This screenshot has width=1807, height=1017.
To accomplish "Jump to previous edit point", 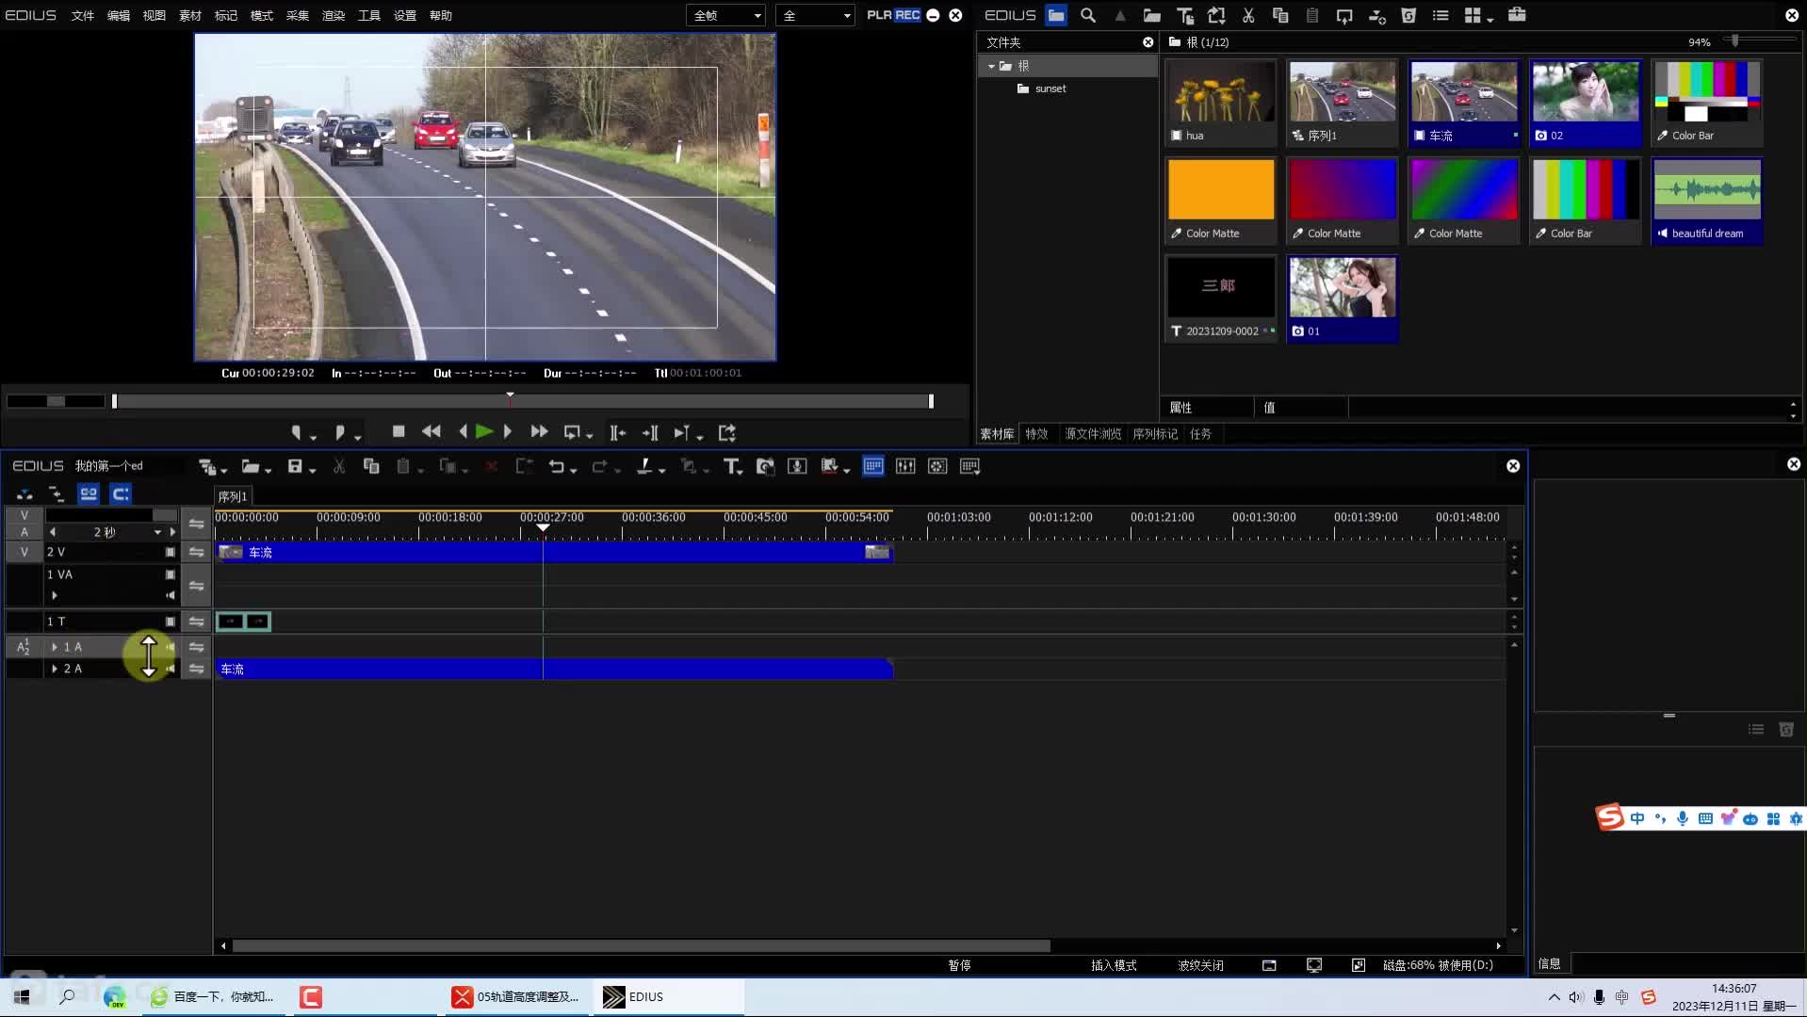I will tap(618, 432).
